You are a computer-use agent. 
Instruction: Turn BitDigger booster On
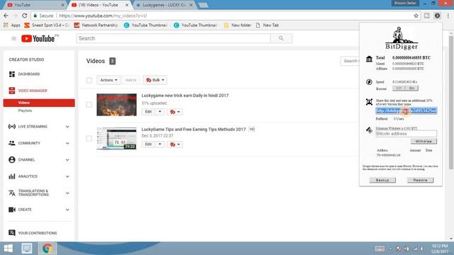pyautogui.click(x=411, y=88)
